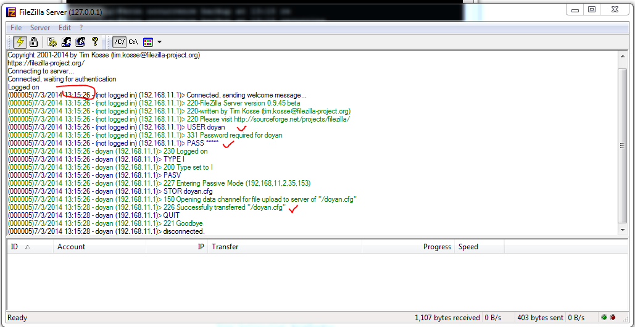Click the yellow question mark help icon
Screen dimensions: 635x327
pos(95,41)
